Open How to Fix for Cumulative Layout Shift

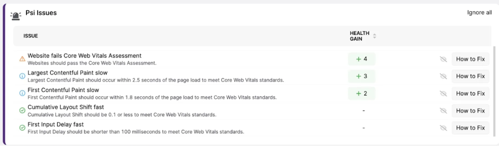pos(470,111)
